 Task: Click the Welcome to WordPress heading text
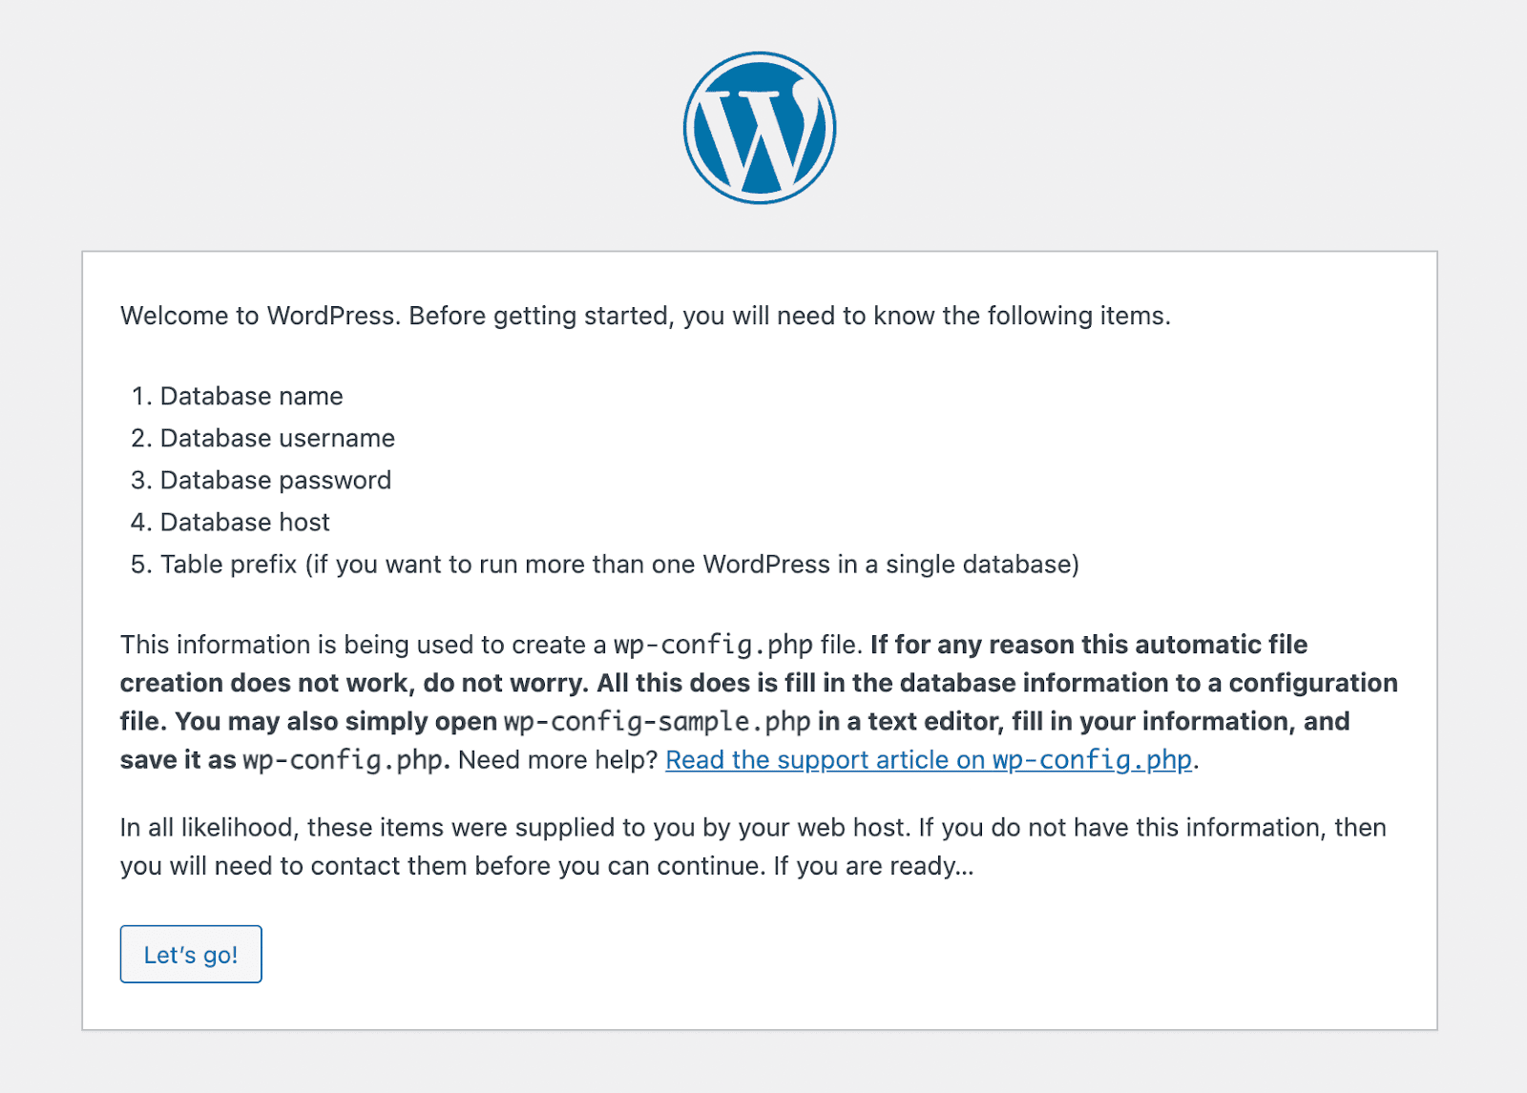pyautogui.click(x=645, y=315)
